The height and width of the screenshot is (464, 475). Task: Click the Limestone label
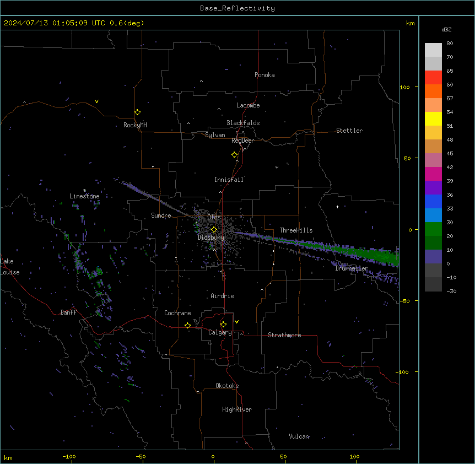84,196
